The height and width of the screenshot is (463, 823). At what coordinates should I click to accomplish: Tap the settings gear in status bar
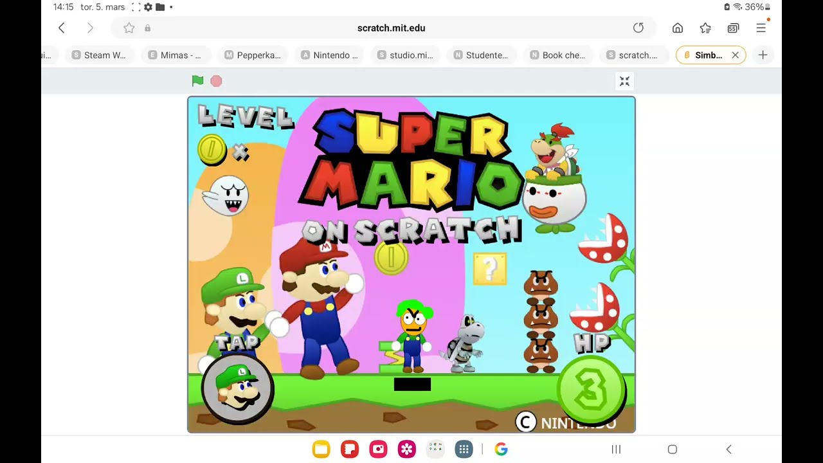coord(148,7)
